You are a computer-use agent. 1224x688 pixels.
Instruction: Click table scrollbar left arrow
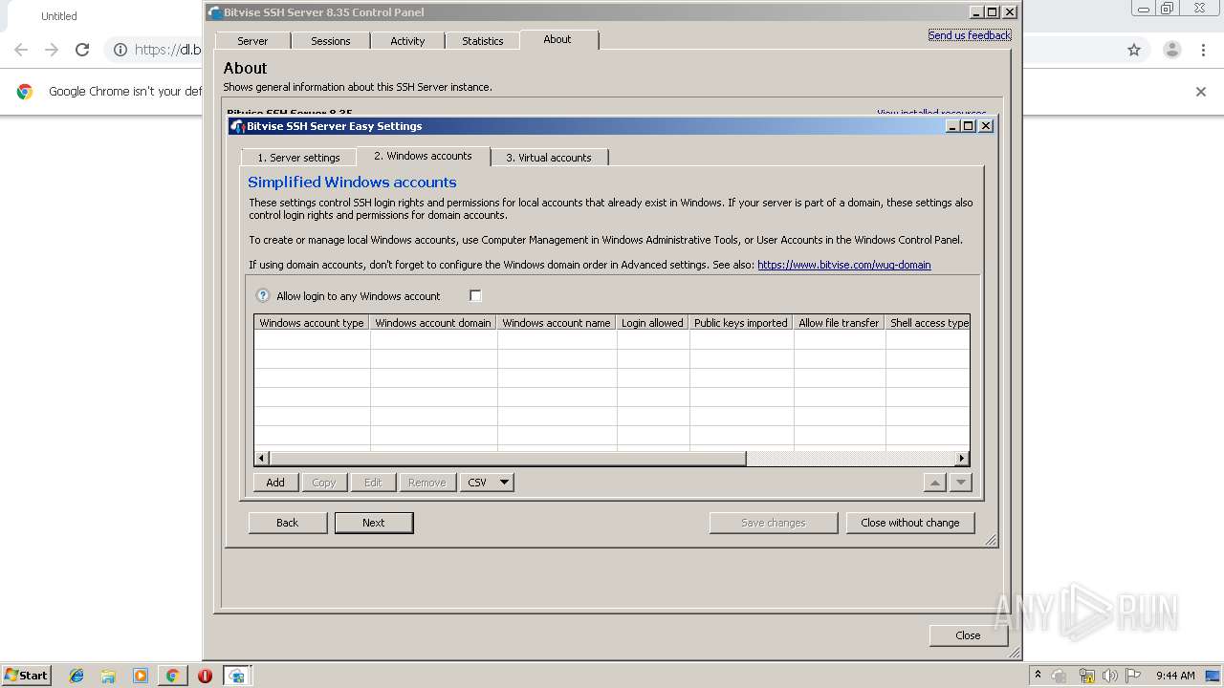(262, 459)
